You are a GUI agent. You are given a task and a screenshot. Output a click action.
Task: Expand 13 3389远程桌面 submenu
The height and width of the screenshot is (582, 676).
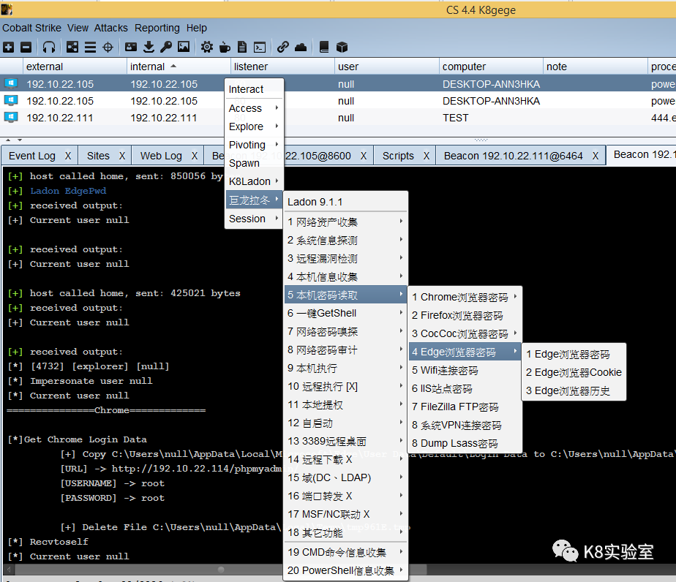click(x=345, y=441)
